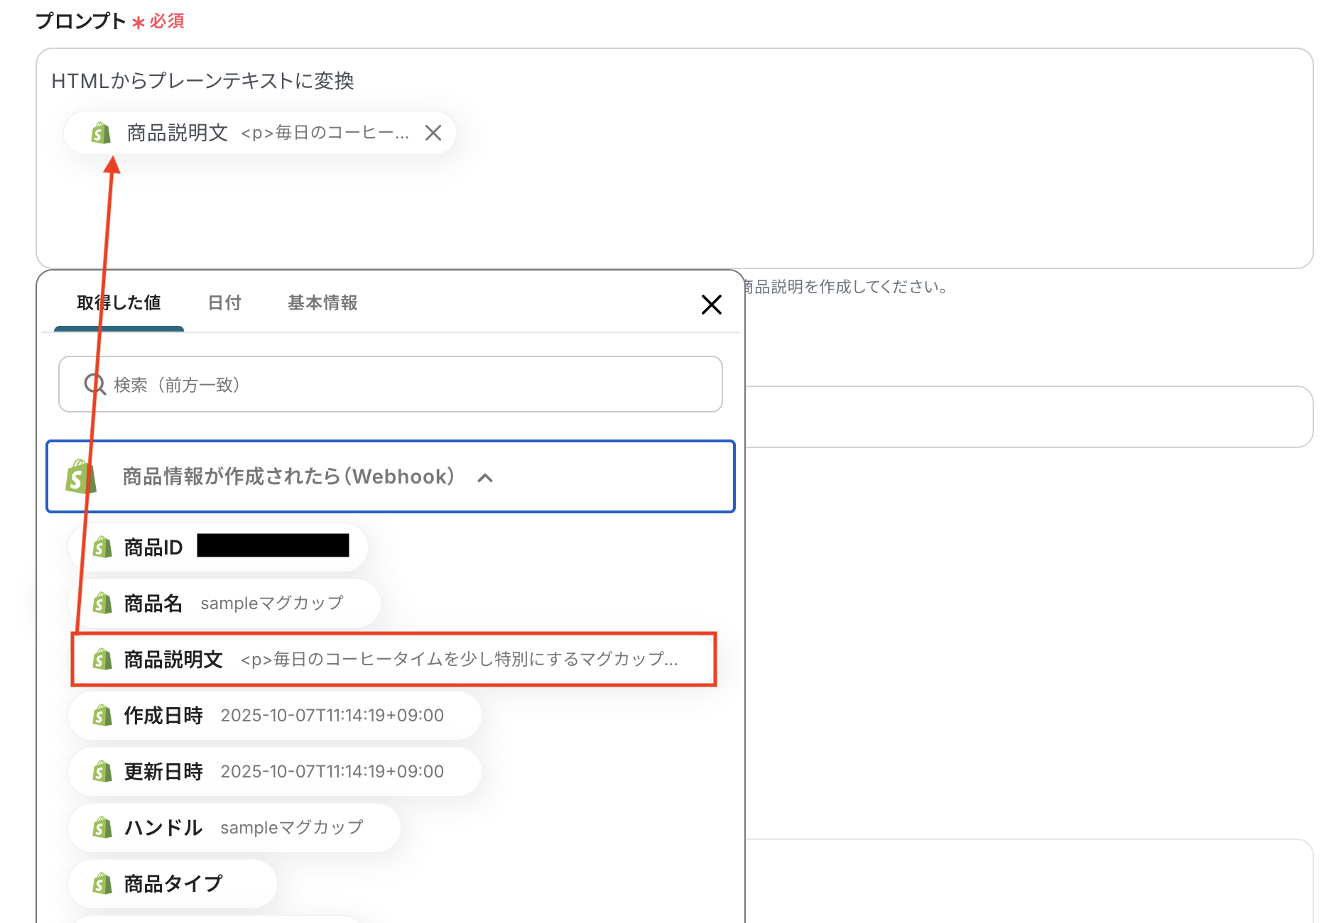
Task: Click the Shopify icon beside 商品名
Action: point(102,603)
